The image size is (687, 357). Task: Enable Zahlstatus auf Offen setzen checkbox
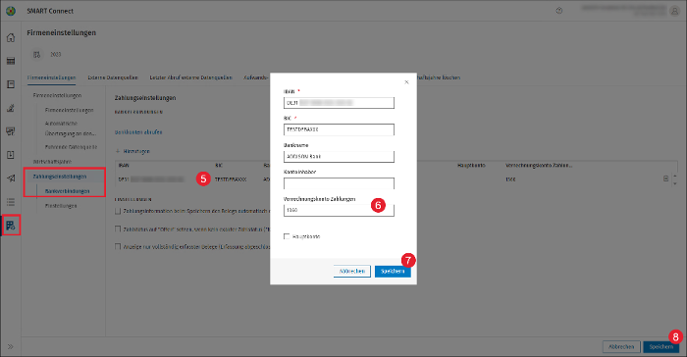click(x=118, y=229)
